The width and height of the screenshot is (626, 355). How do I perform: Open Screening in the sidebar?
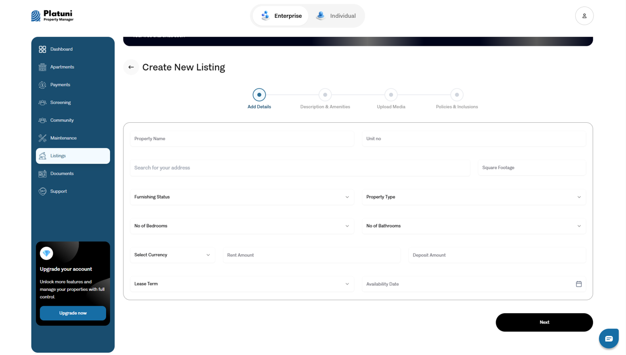73,103
